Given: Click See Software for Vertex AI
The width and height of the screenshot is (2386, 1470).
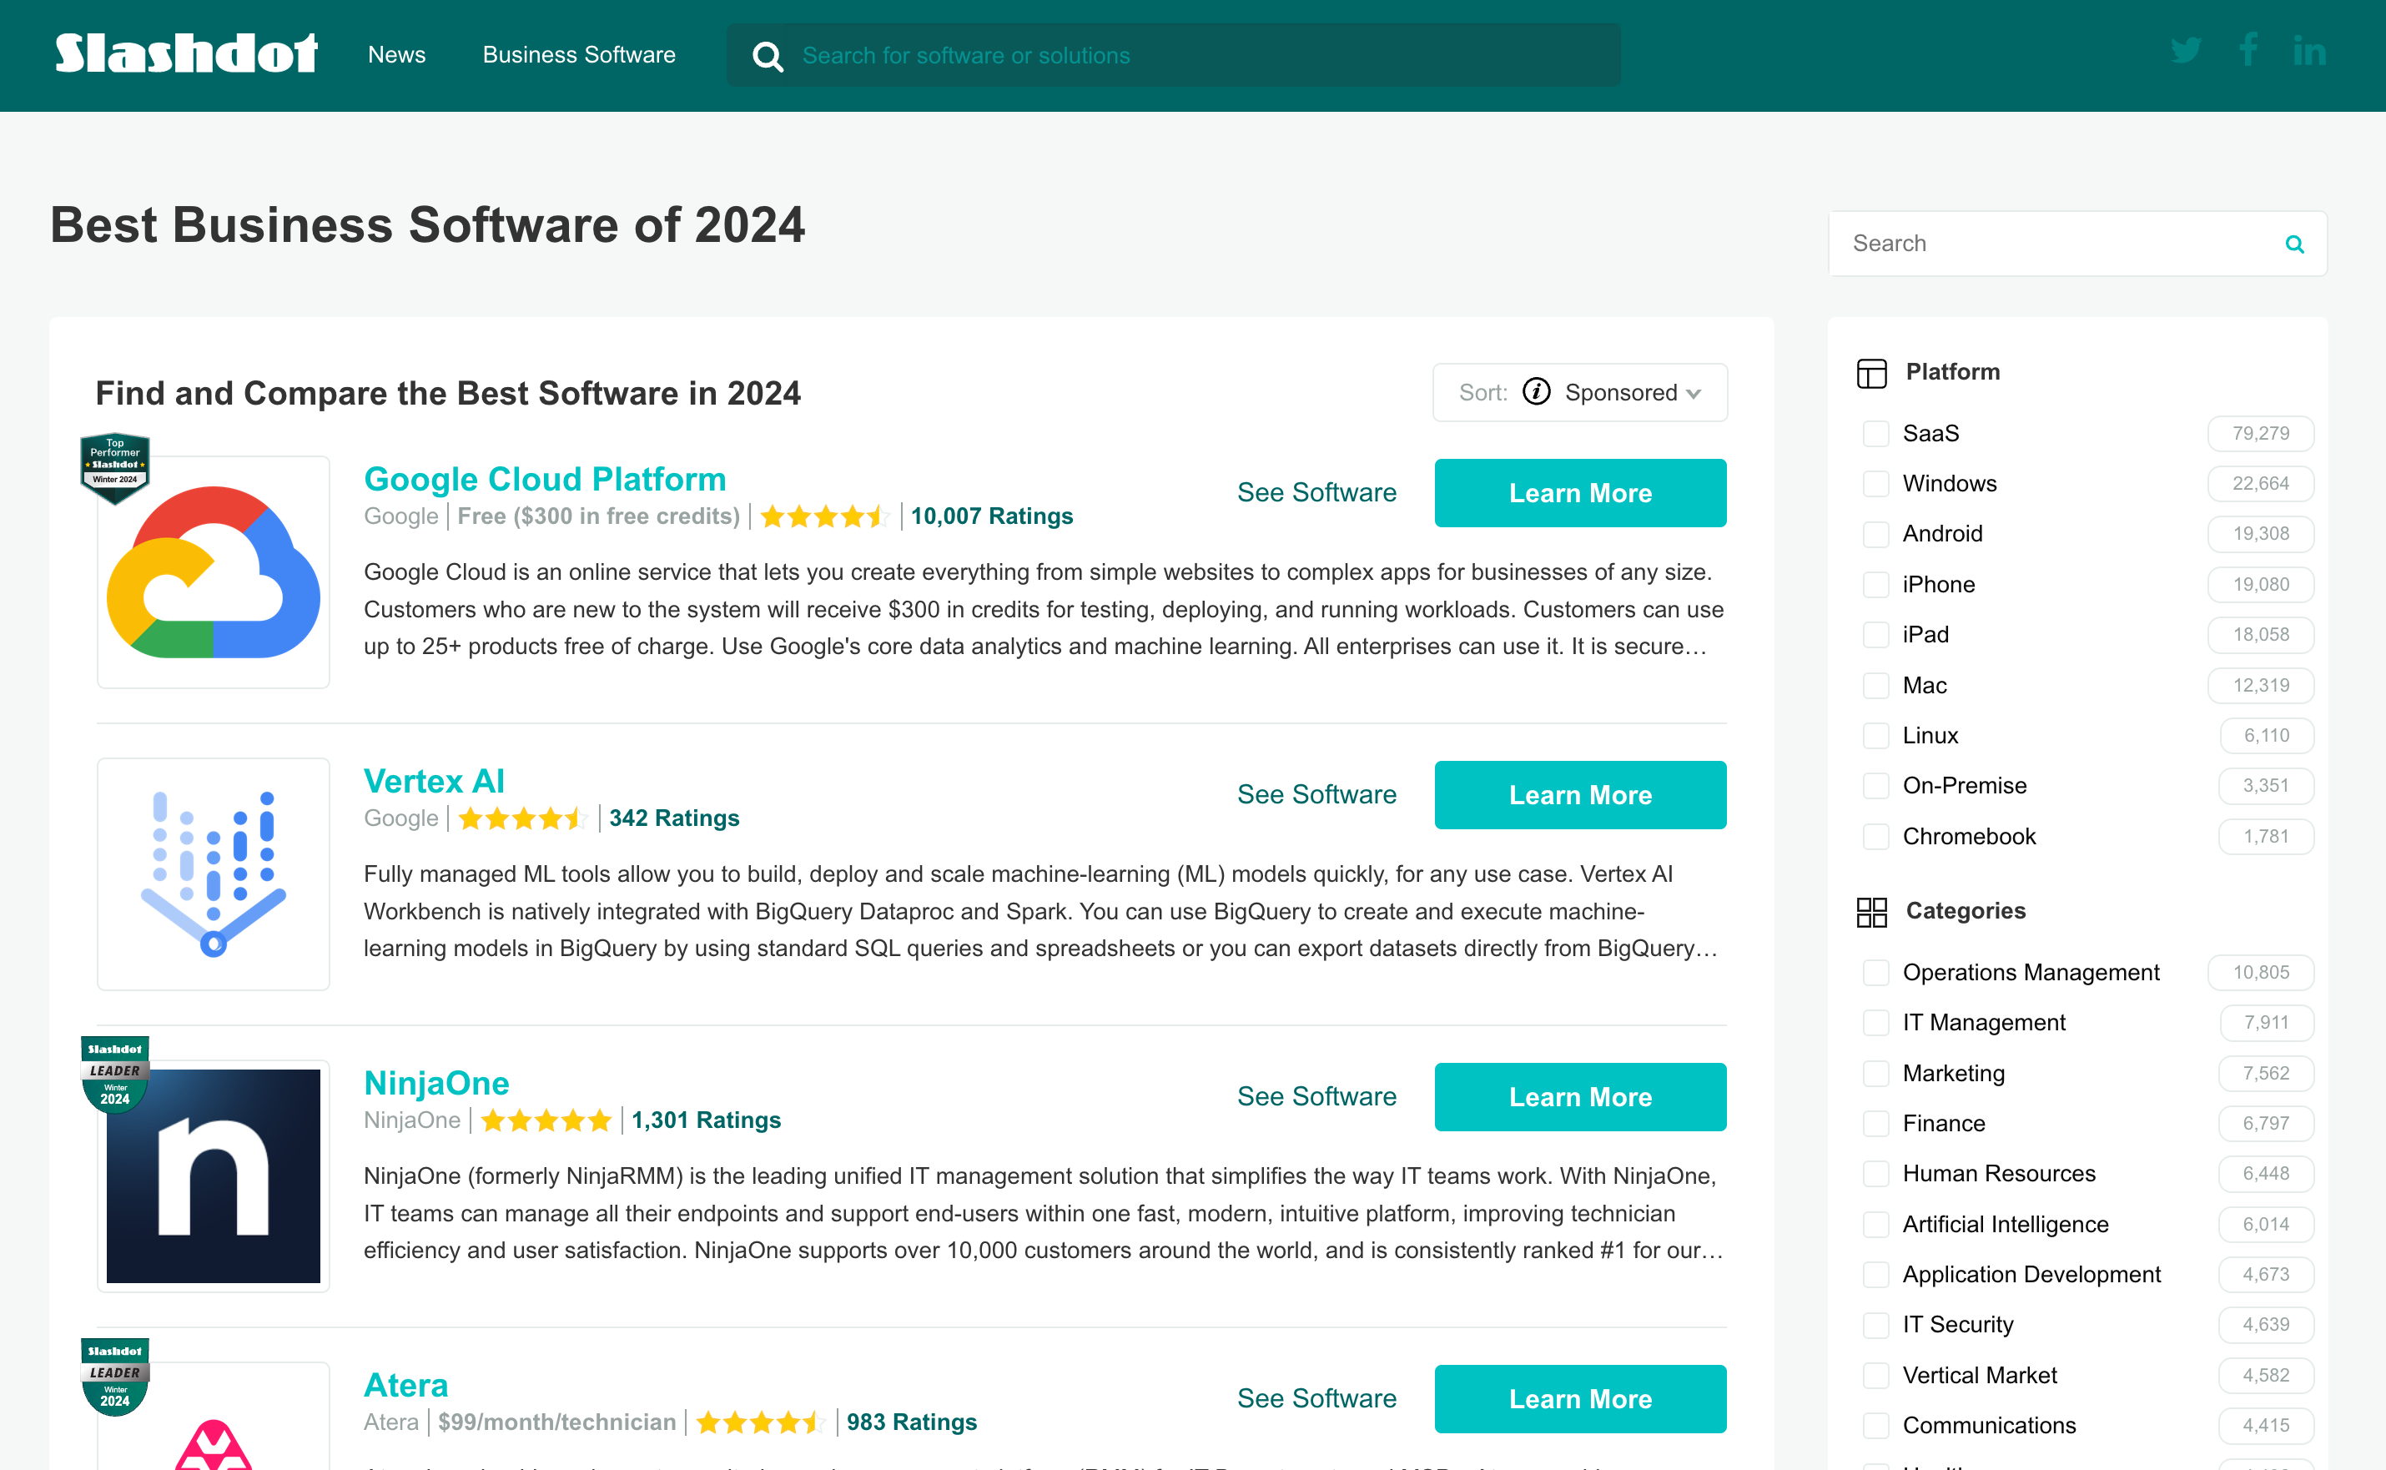Looking at the screenshot, I should (1317, 794).
